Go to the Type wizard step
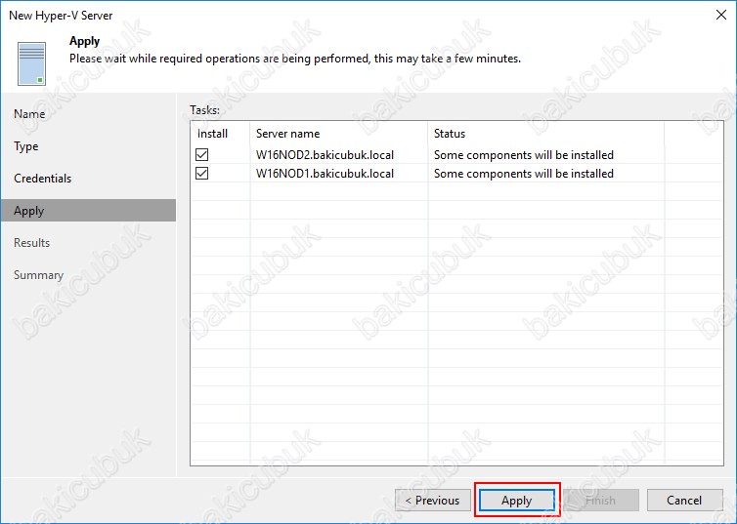This screenshot has height=524, width=737. pos(25,146)
